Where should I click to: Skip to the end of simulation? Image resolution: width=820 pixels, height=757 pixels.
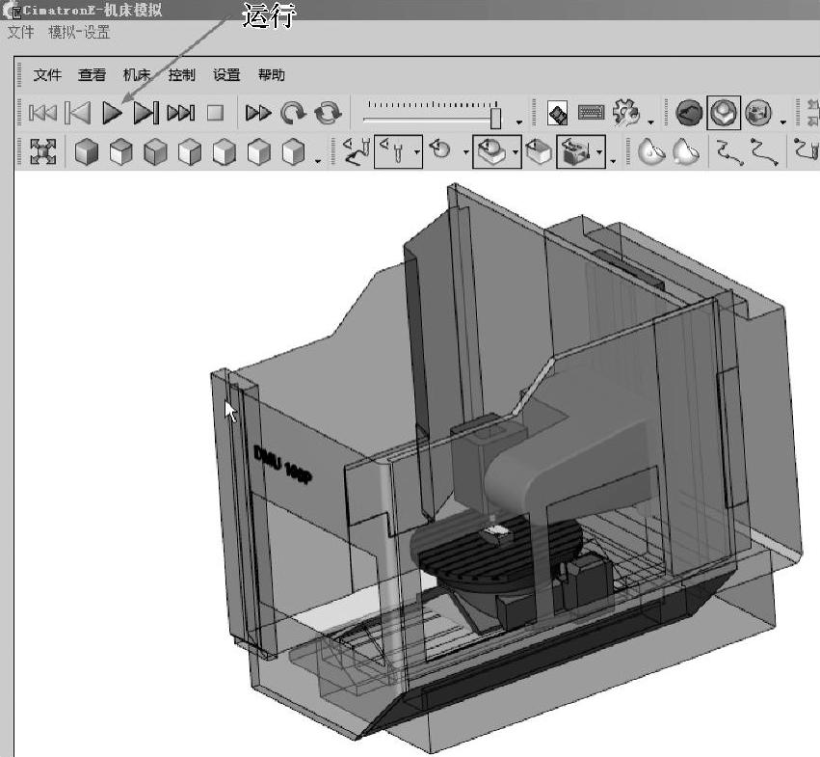(180, 113)
